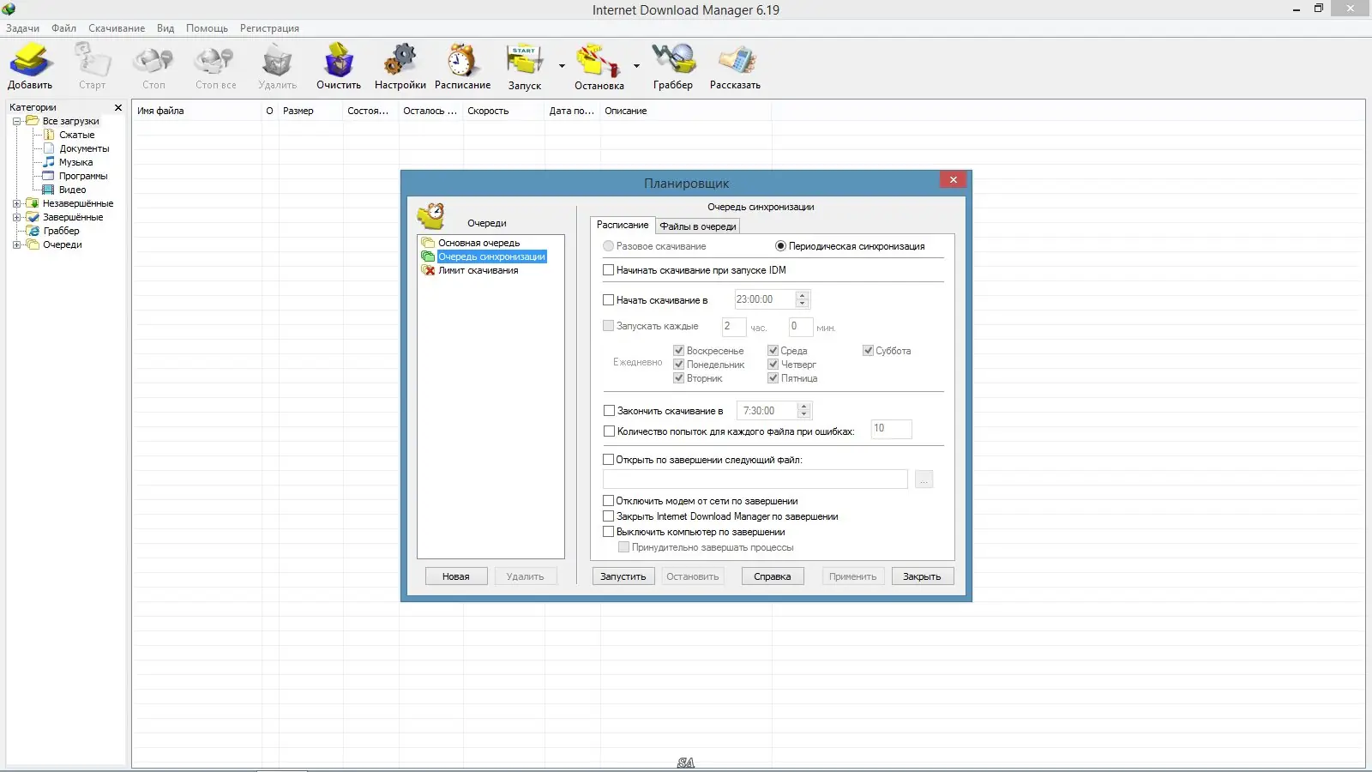This screenshot has height=772, width=1372.
Task: Check the Закончить скачивание в box
Action: click(609, 411)
